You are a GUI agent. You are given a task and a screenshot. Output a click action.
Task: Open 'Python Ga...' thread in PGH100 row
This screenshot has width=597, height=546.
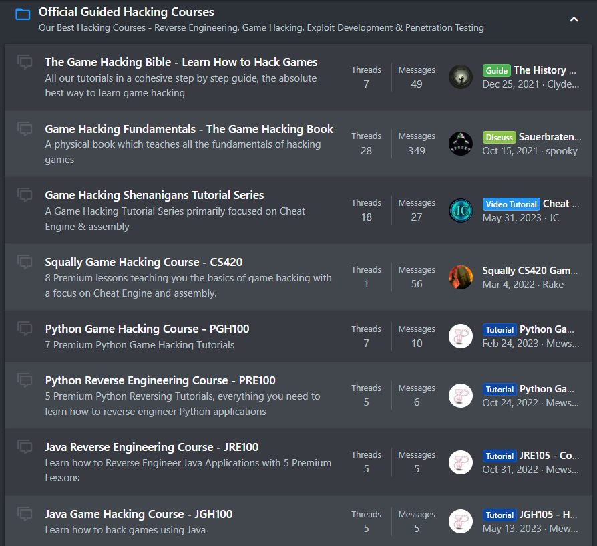click(547, 329)
